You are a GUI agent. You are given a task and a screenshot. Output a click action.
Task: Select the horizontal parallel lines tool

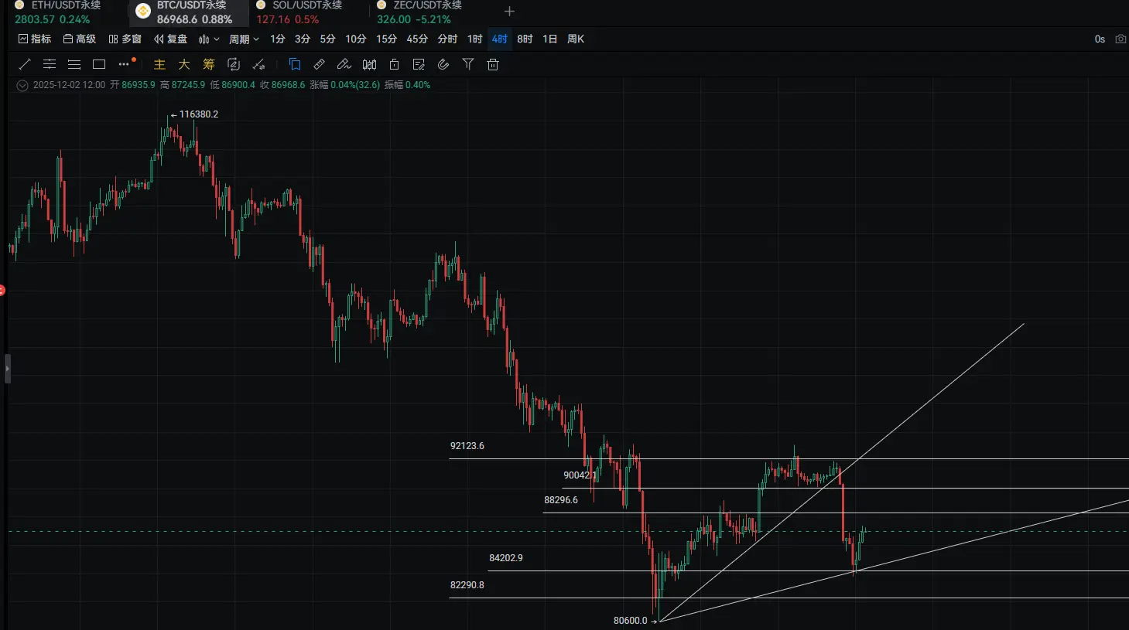click(50, 64)
